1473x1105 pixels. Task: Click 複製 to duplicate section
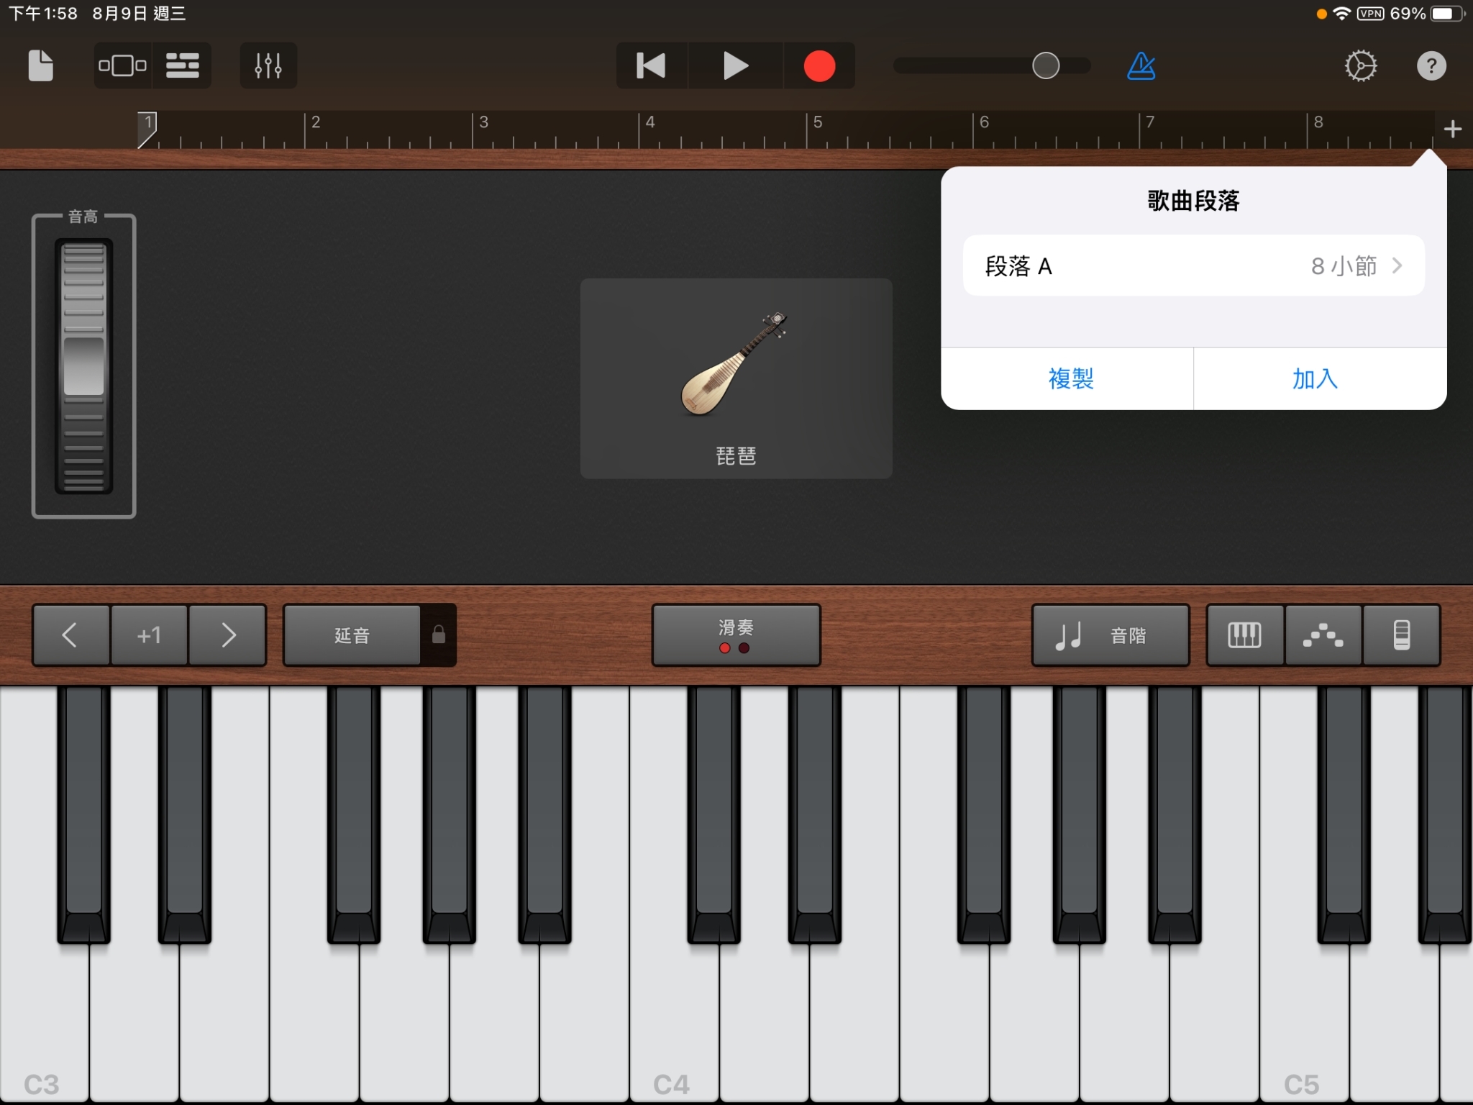1070,378
